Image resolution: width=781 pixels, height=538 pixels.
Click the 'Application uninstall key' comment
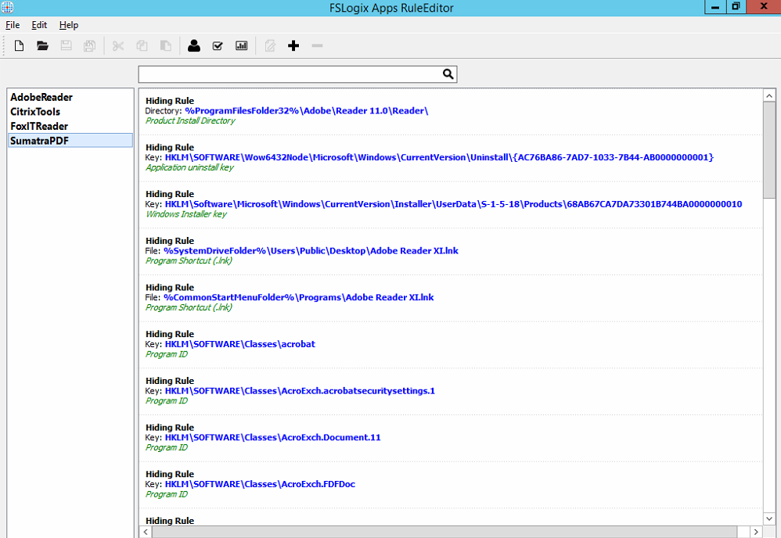[189, 167]
